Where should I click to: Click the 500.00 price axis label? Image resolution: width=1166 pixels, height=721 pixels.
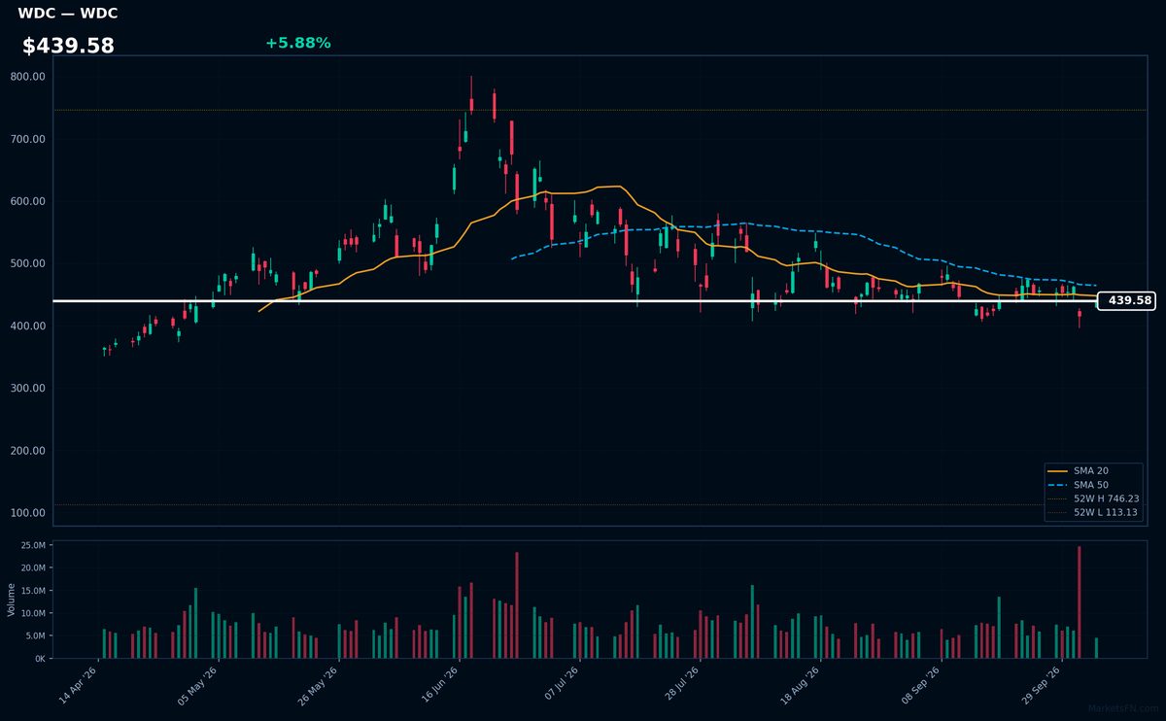point(28,263)
